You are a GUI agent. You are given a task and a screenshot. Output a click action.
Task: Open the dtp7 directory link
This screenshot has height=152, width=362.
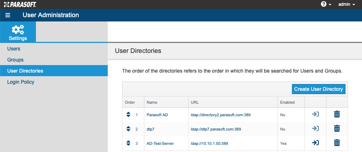pos(150,129)
